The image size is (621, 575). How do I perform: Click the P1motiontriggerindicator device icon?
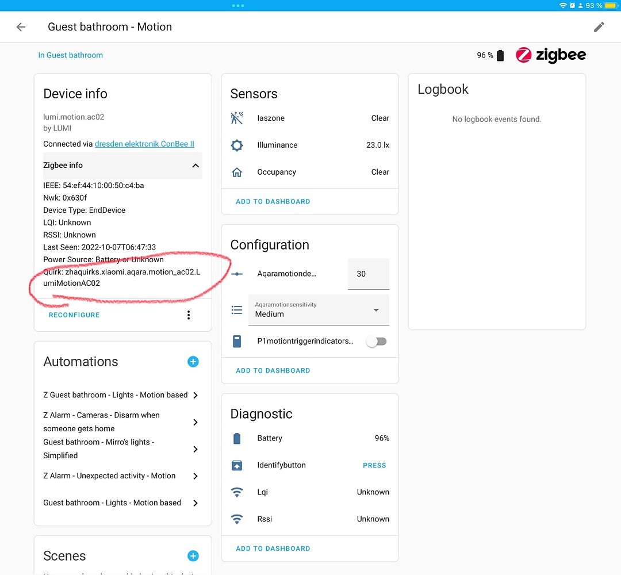pos(237,341)
